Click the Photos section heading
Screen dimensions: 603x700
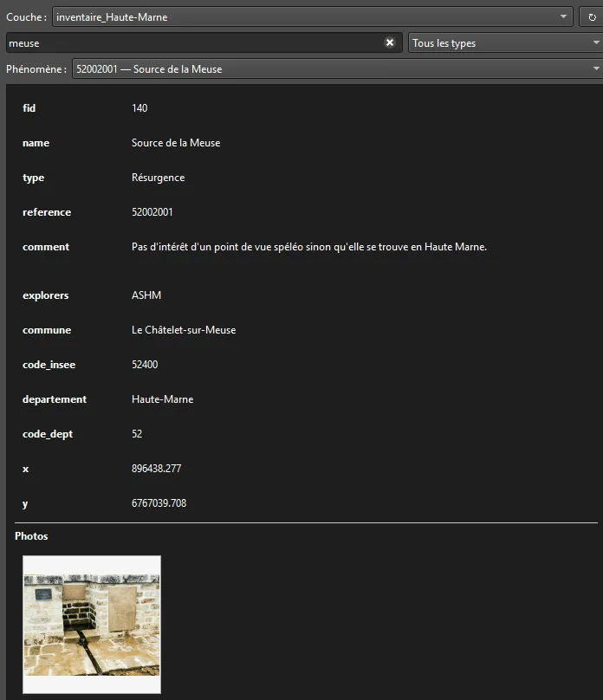(x=31, y=535)
